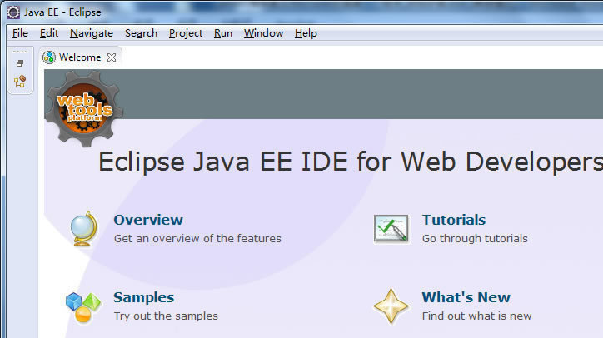The width and height of the screenshot is (603, 338).
Task: Select the Welcome tab
Action: (x=80, y=57)
